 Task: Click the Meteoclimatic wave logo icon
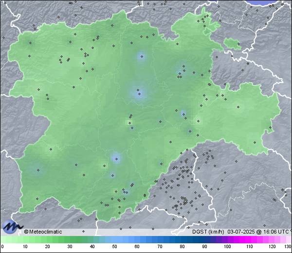(x=12, y=227)
